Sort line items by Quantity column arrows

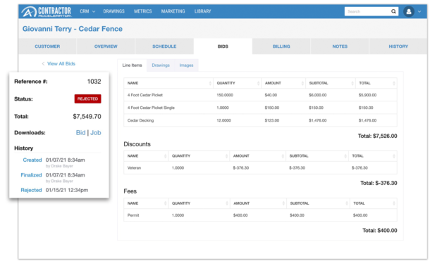258,83
